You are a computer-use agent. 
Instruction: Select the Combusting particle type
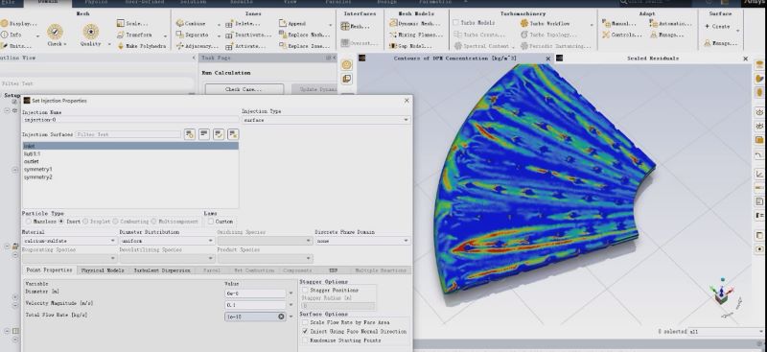pos(115,222)
